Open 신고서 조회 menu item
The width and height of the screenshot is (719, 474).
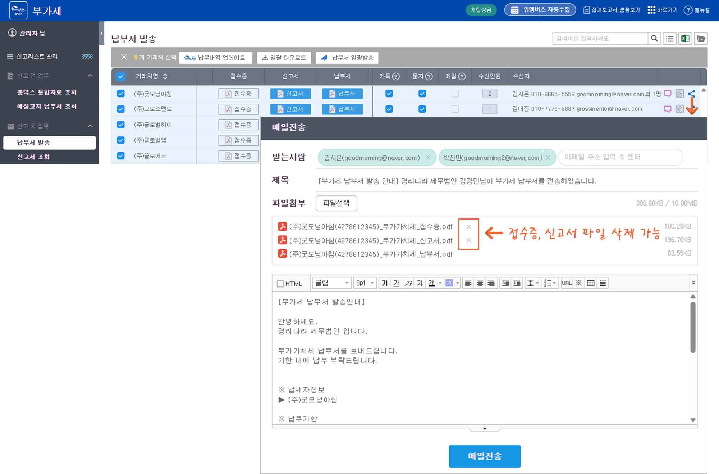(33, 157)
